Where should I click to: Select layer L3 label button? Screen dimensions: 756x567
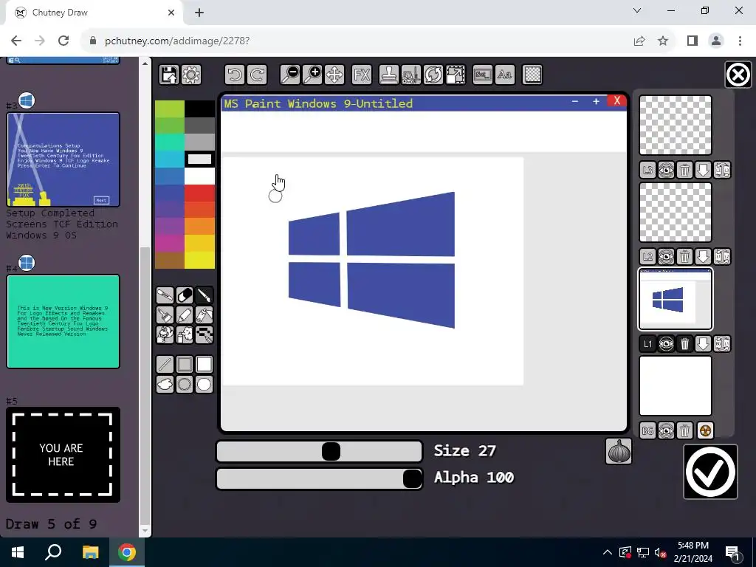[647, 170]
